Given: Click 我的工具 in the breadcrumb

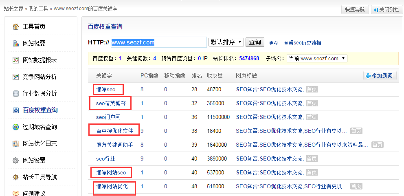Looking at the screenshot, I should pyautogui.click(x=38, y=9).
